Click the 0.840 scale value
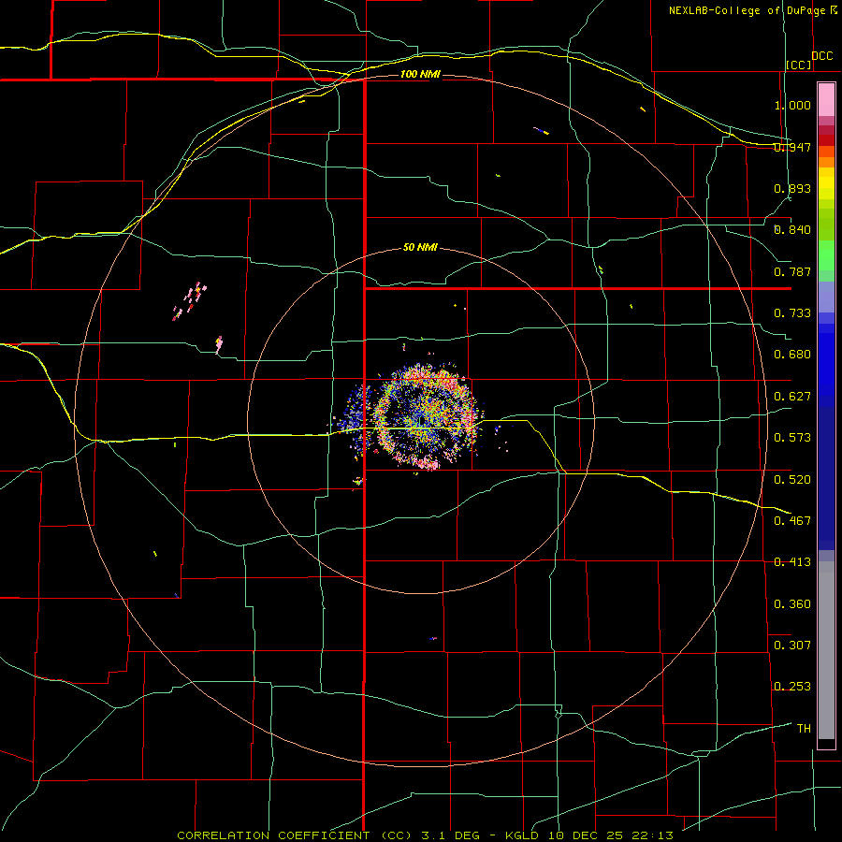 pyautogui.click(x=792, y=230)
